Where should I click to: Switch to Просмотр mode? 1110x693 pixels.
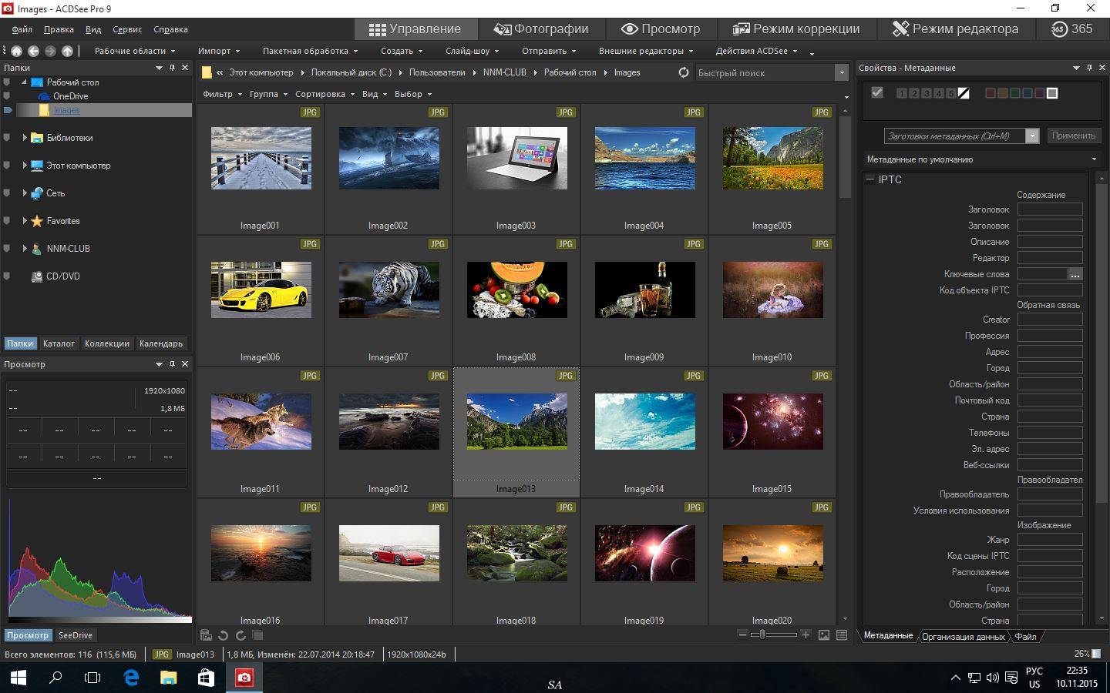[661, 29]
